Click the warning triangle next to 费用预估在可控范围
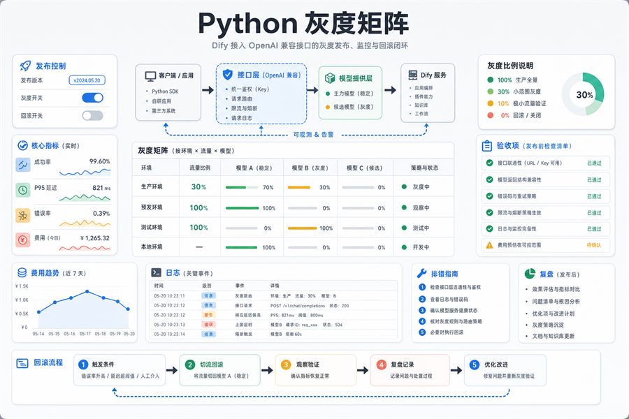Image resolution: width=629 pixels, height=419 pixels. point(489,245)
